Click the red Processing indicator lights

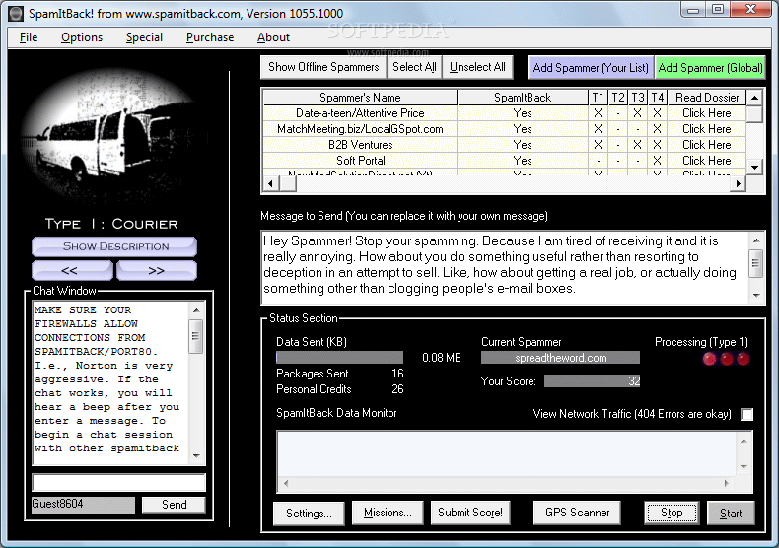[x=726, y=359]
